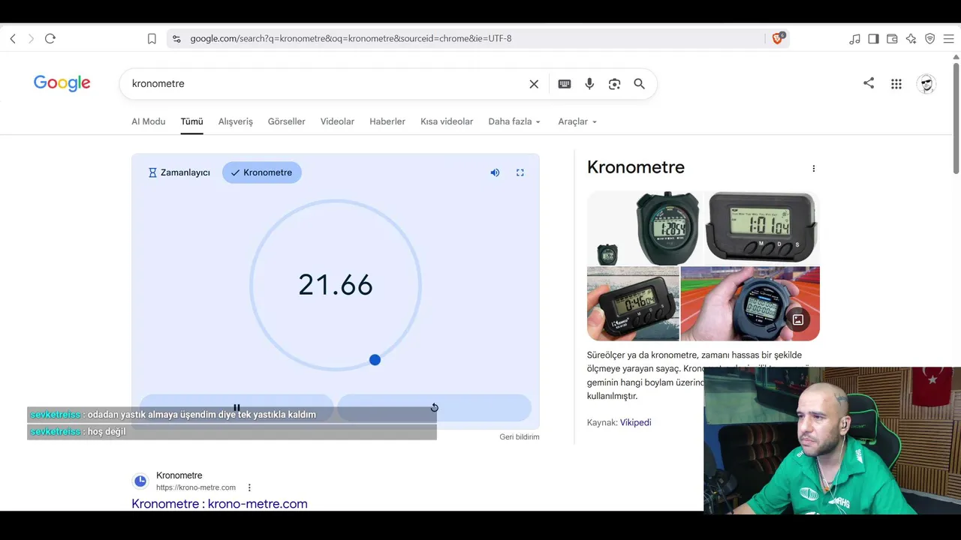Screen dimensions: 961x540
Task: Switch to the Alışveriş tab
Action: click(x=236, y=121)
